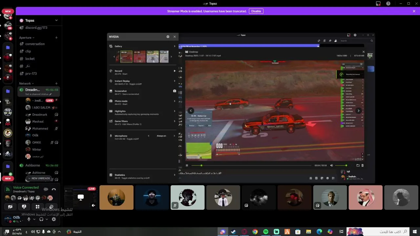Adjust the streamed video seek bar
The image size is (420, 236).
point(251,166)
